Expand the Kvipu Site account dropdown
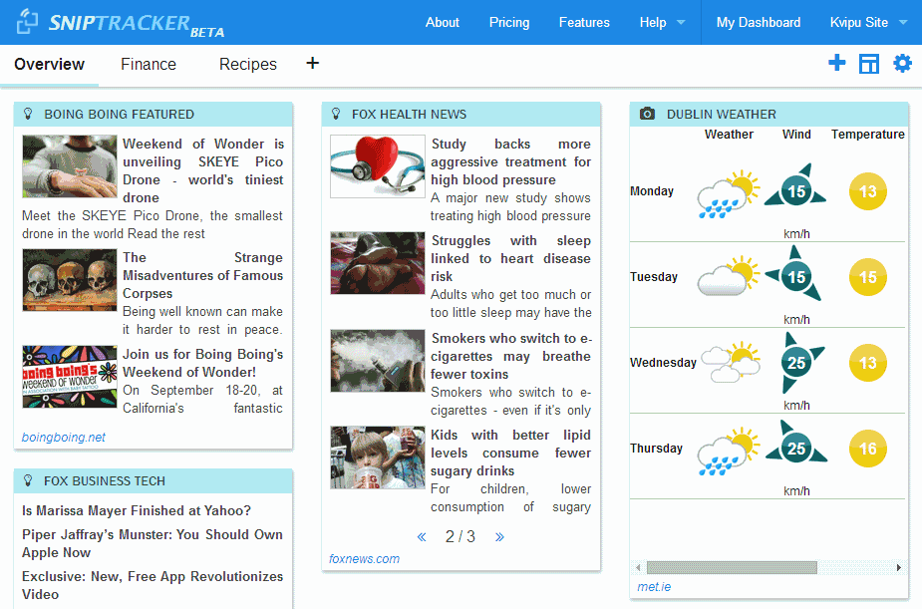The height and width of the screenshot is (609, 922). (868, 22)
